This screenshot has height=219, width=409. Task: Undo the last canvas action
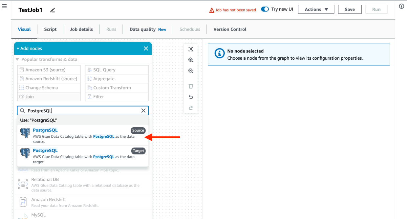pos(191,97)
